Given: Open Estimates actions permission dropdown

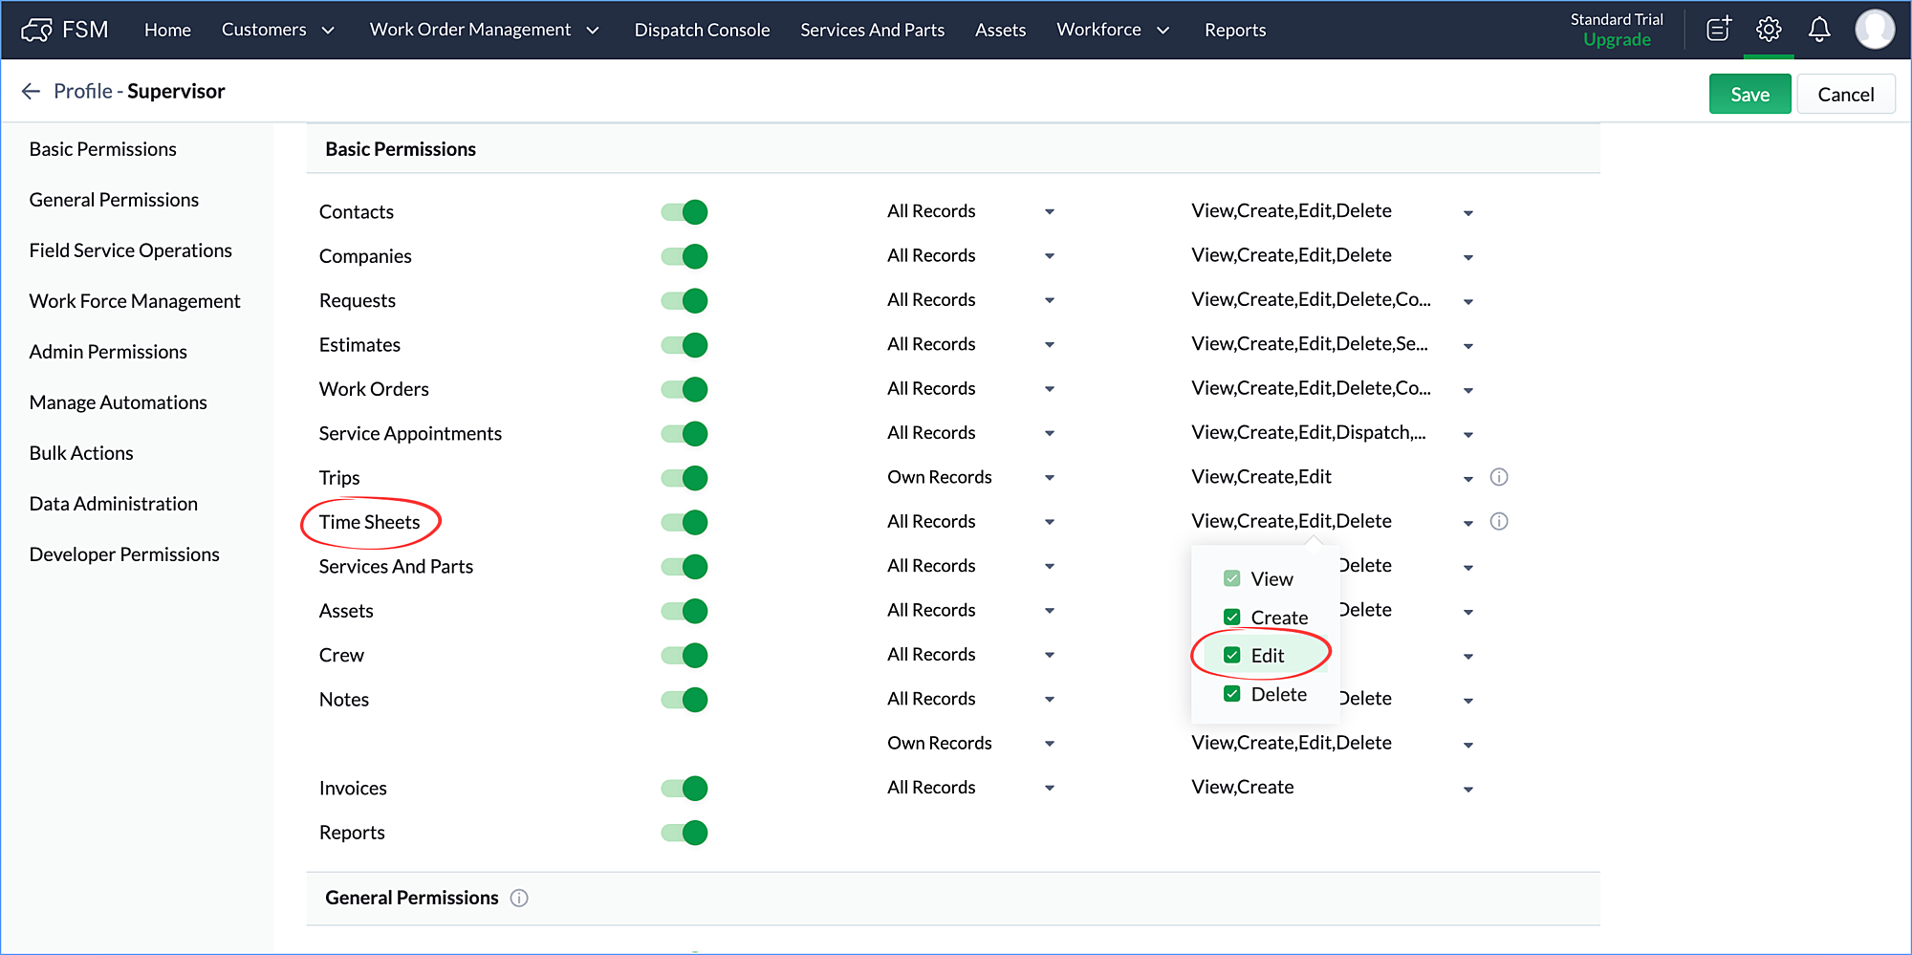Looking at the screenshot, I should pyautogui.click(x=1332, y=344).
